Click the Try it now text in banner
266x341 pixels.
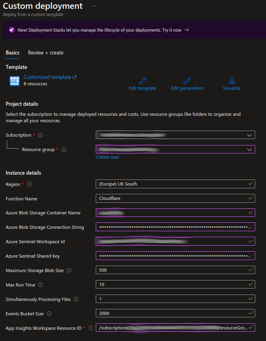(x=171, y=30)
